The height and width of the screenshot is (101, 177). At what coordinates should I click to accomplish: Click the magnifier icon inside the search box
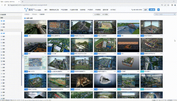click(175, 14)
